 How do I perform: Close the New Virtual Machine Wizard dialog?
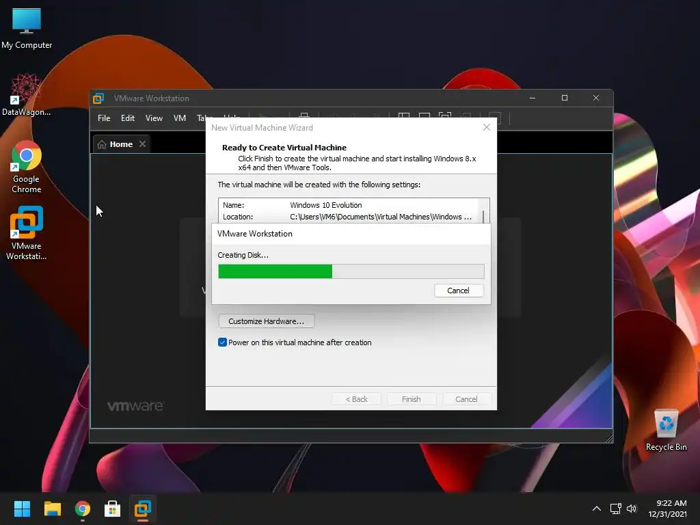click(x=487, y=128)
